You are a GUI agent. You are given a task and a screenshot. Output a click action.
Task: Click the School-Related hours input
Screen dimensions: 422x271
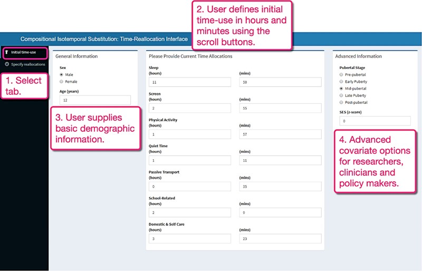(x=190, y=212)
